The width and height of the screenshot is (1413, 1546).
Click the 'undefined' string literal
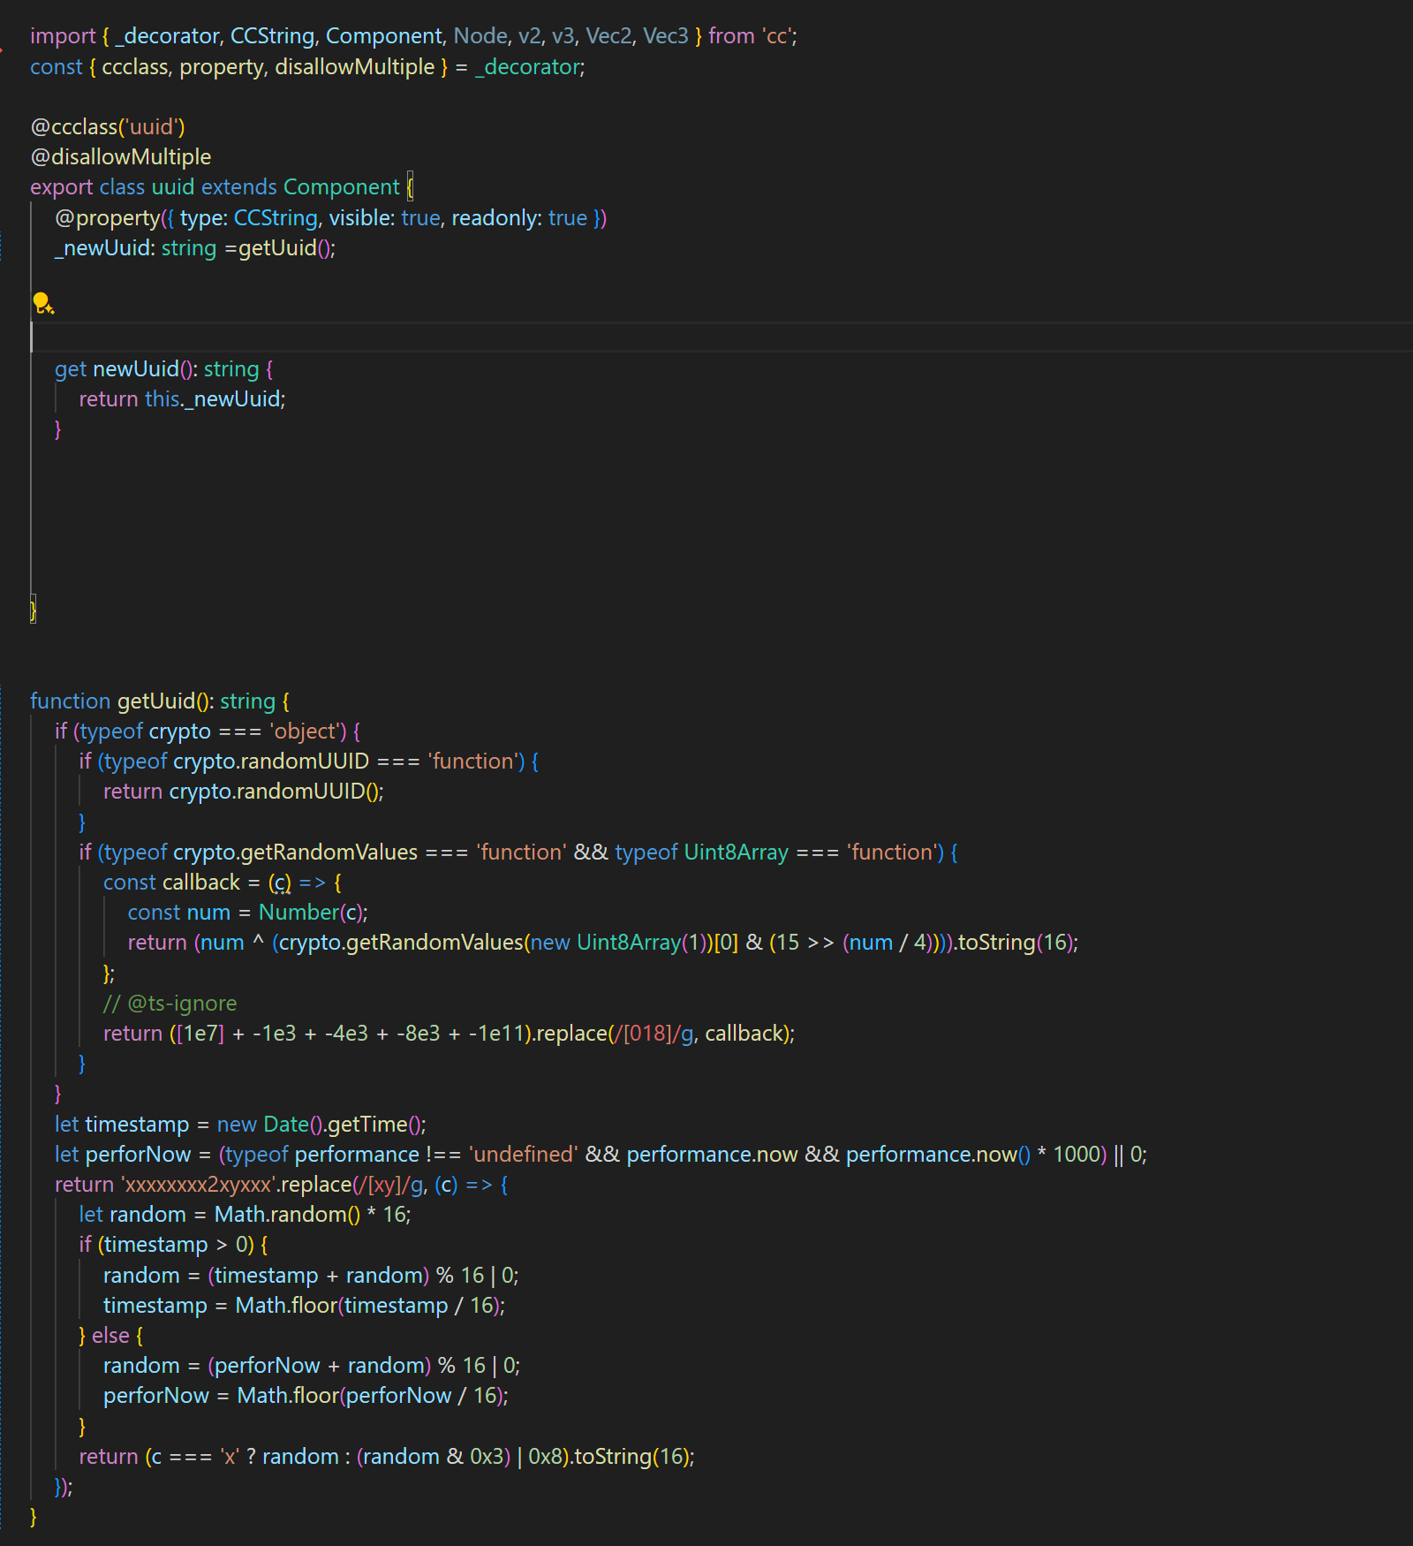523,1155
